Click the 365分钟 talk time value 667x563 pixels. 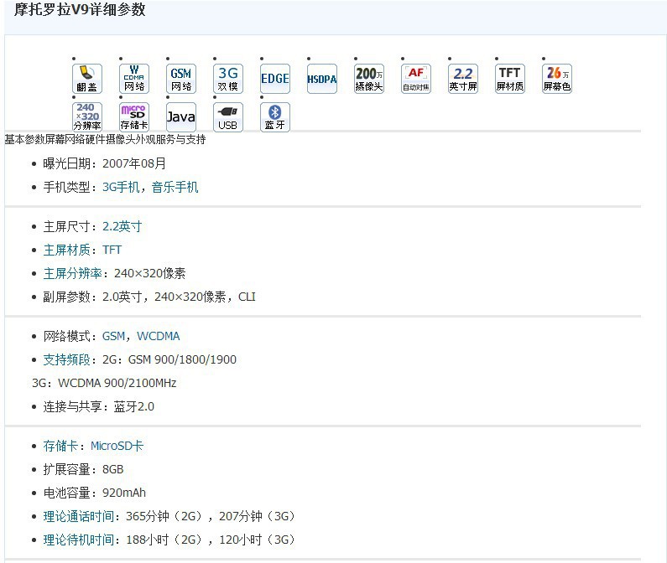click(165, 516)
